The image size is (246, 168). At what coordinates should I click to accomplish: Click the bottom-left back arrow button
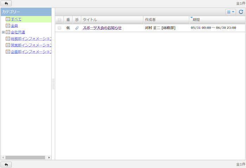pos(6,164)
